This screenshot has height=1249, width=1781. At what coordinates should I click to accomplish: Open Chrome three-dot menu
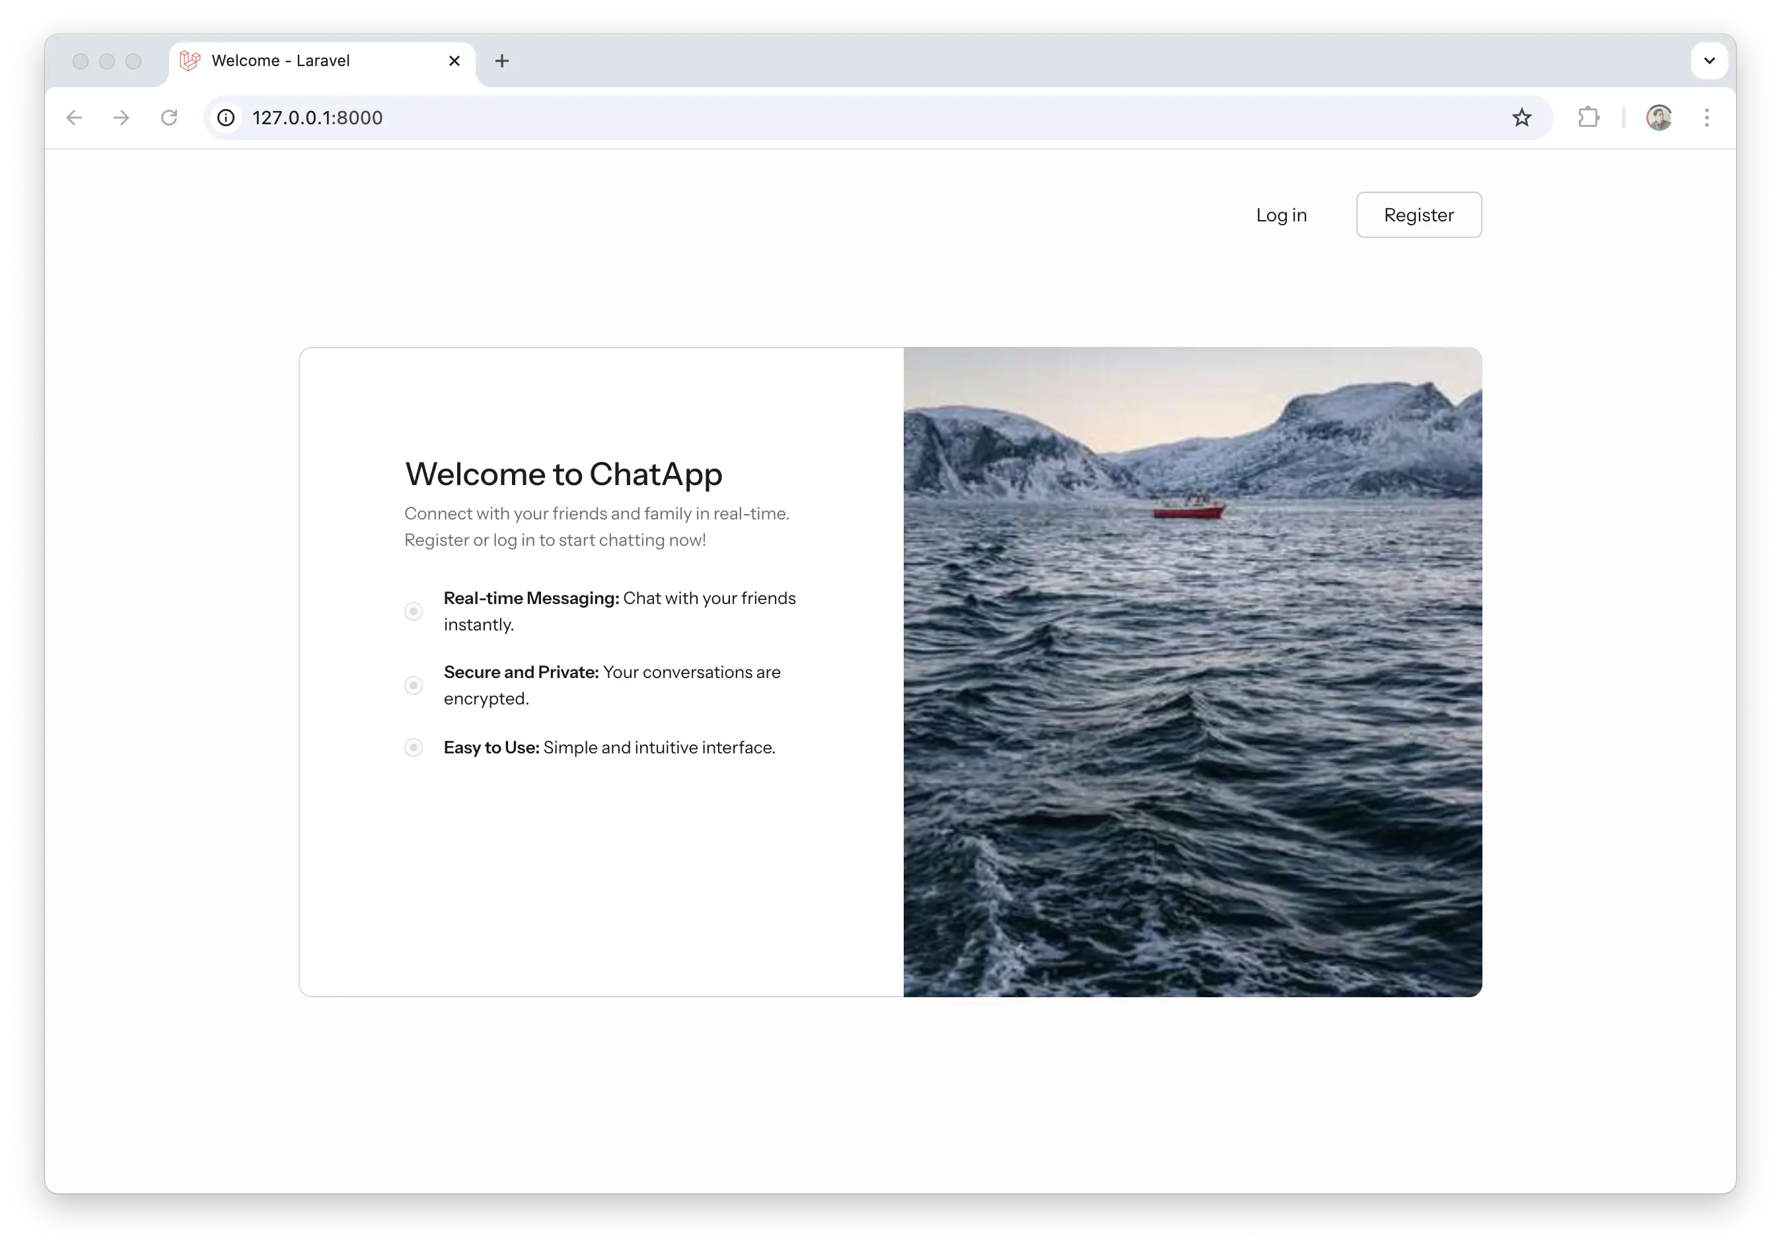(x=1706, y=118)
